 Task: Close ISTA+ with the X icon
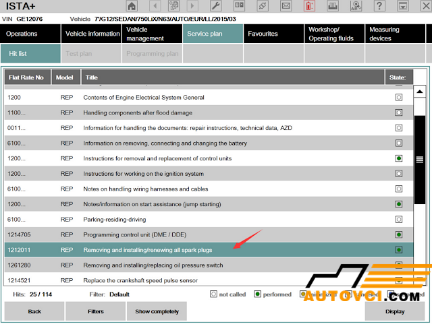click(426, 6)
